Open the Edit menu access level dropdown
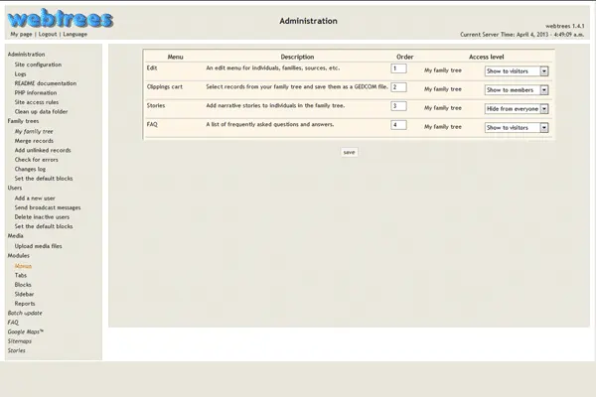Image resolution: width=596 pixels, height=397 pixels. (517, 71)
